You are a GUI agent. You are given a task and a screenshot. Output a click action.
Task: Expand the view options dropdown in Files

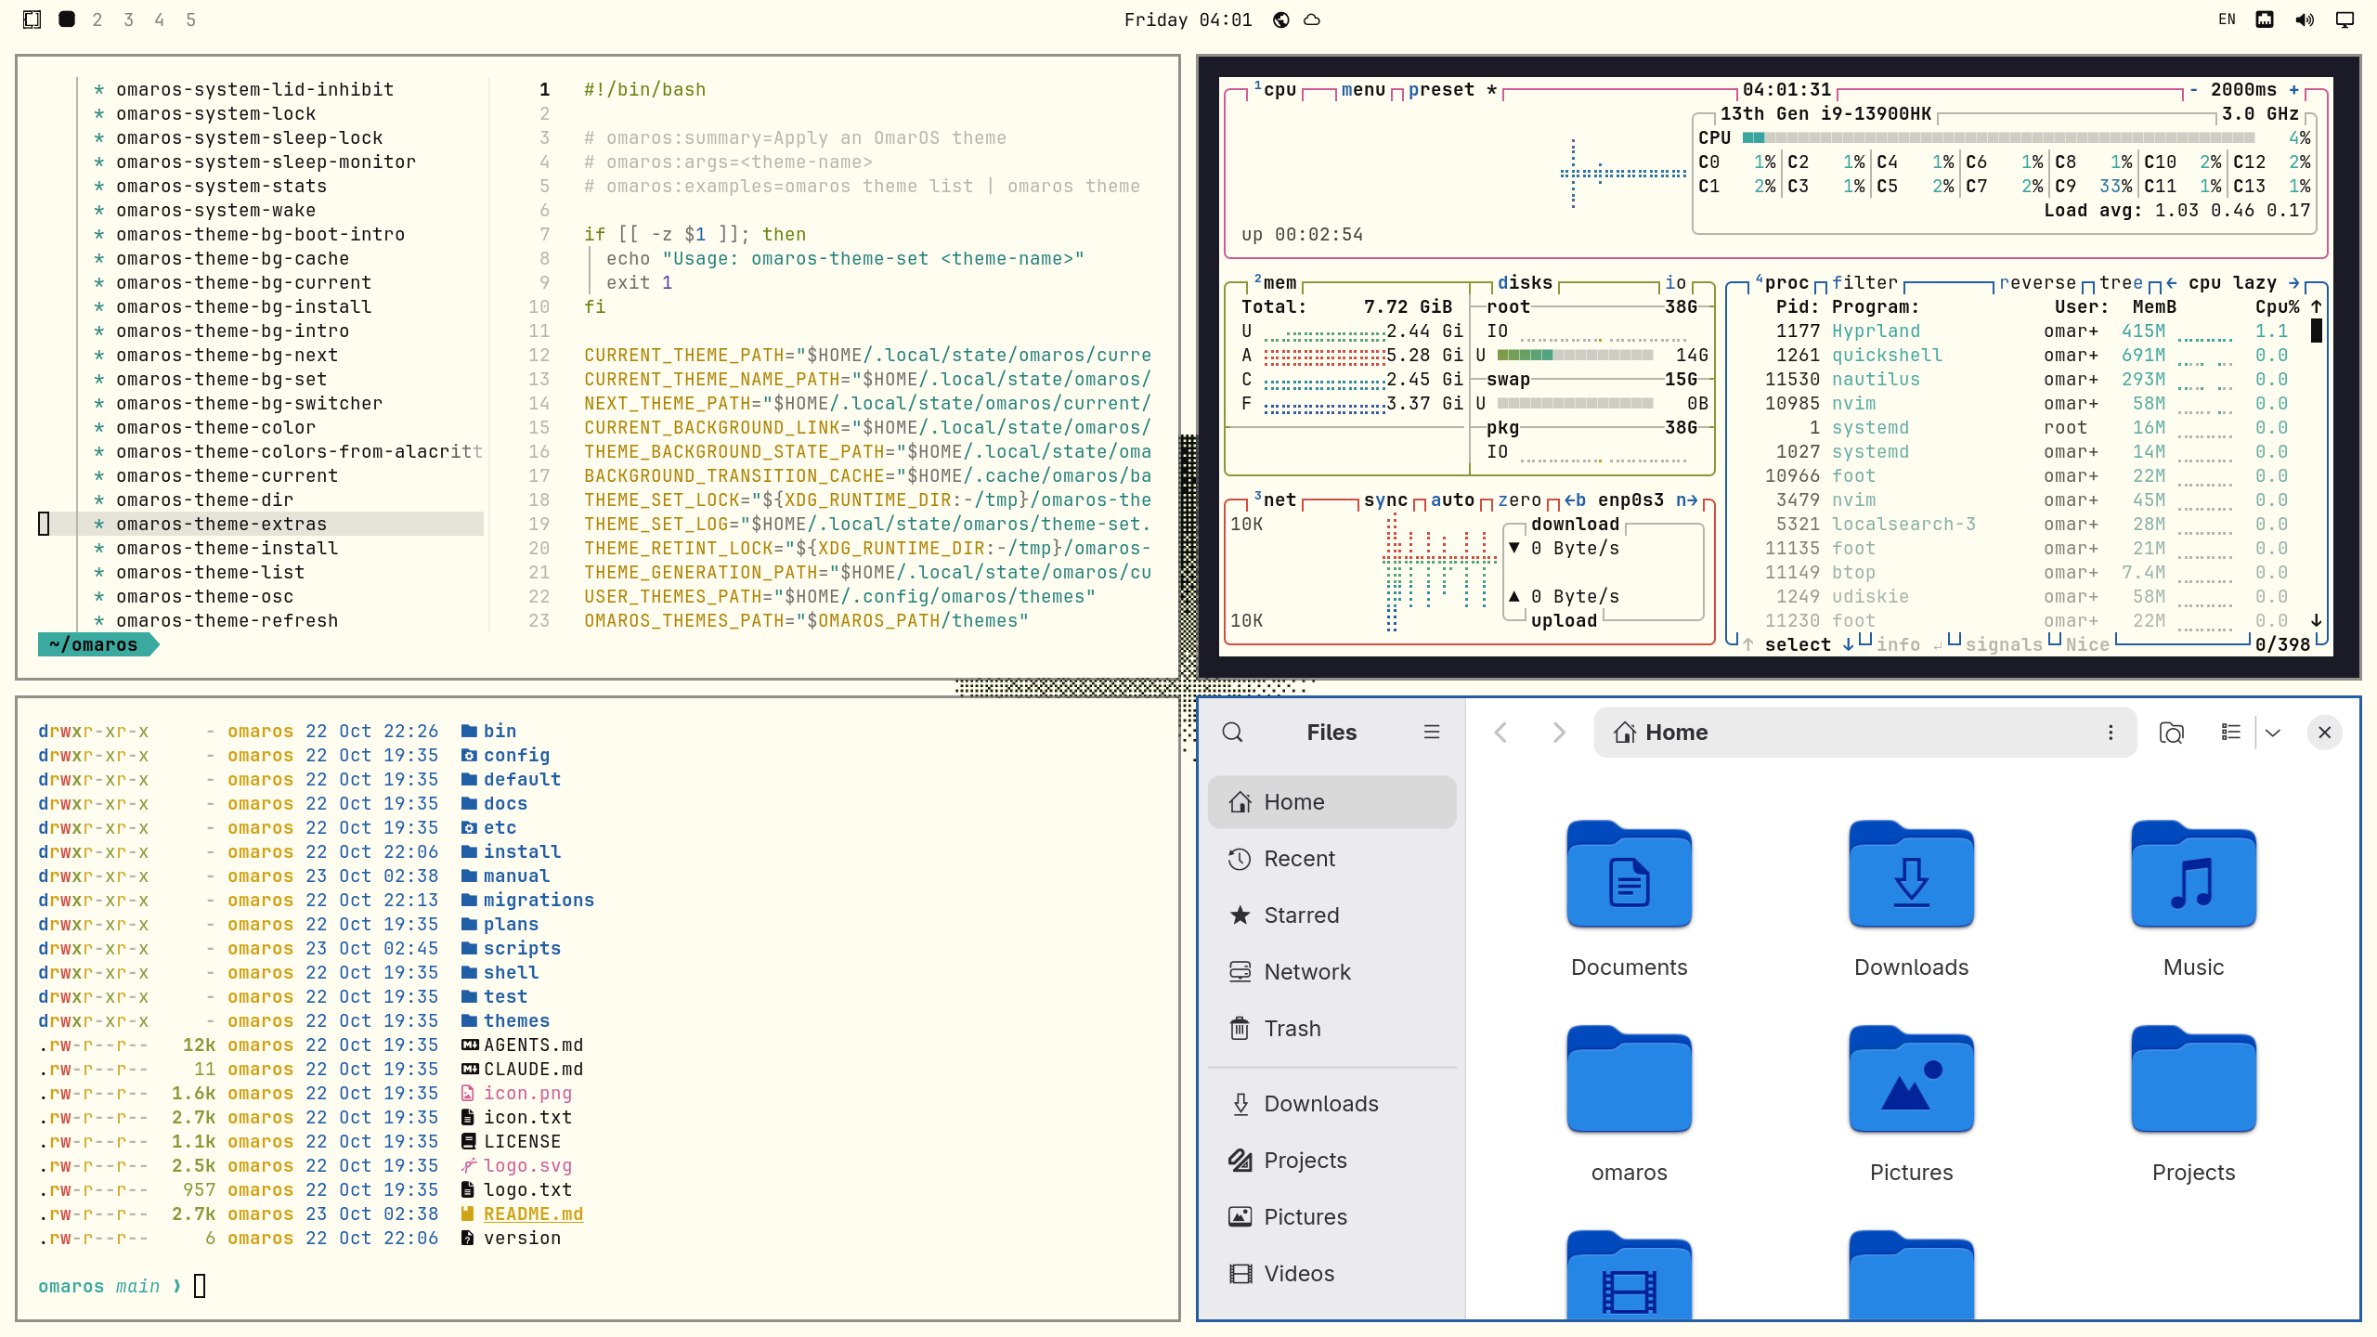coord(2272,732)
